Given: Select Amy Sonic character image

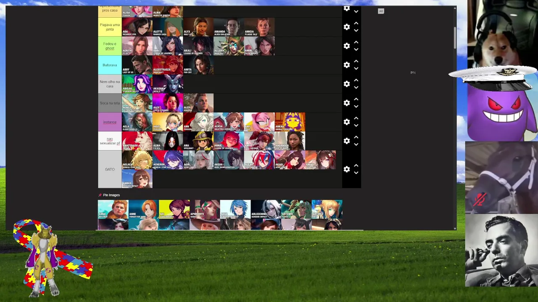Looking at the screenshot, I should click(259, 122).
